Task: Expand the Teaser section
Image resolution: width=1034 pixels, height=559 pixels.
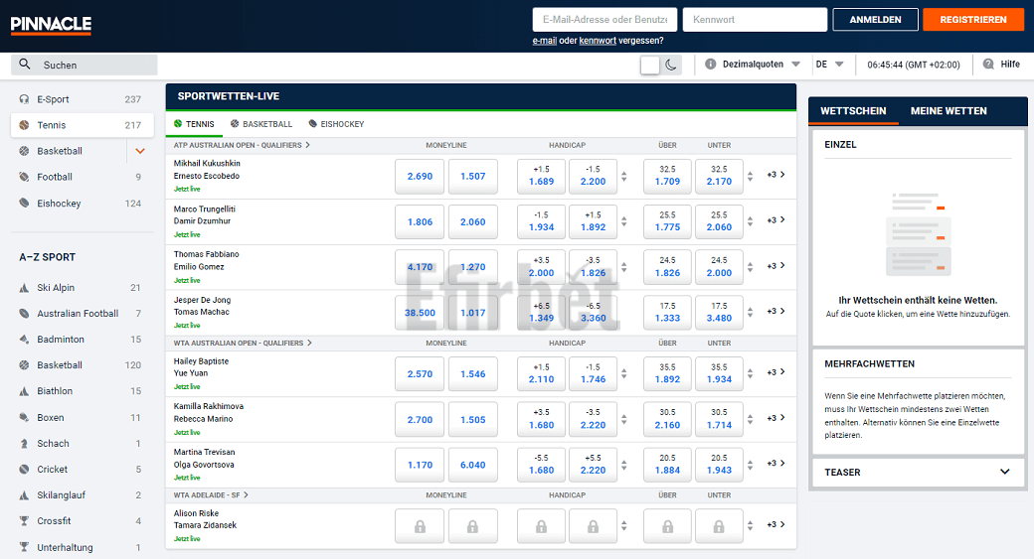Action: 1004,472
